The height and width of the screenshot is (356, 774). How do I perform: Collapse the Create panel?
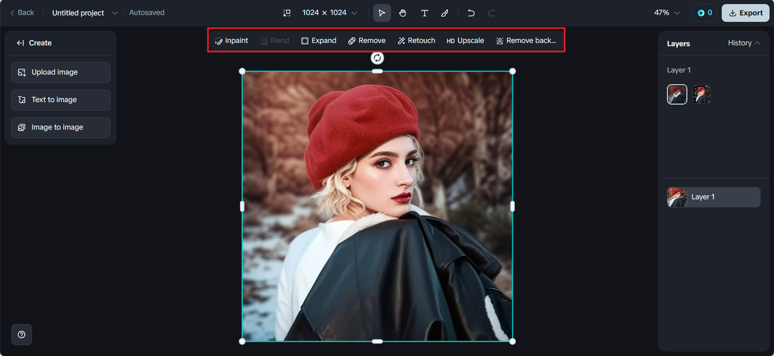pyautogui.click(x=21, y=43)
